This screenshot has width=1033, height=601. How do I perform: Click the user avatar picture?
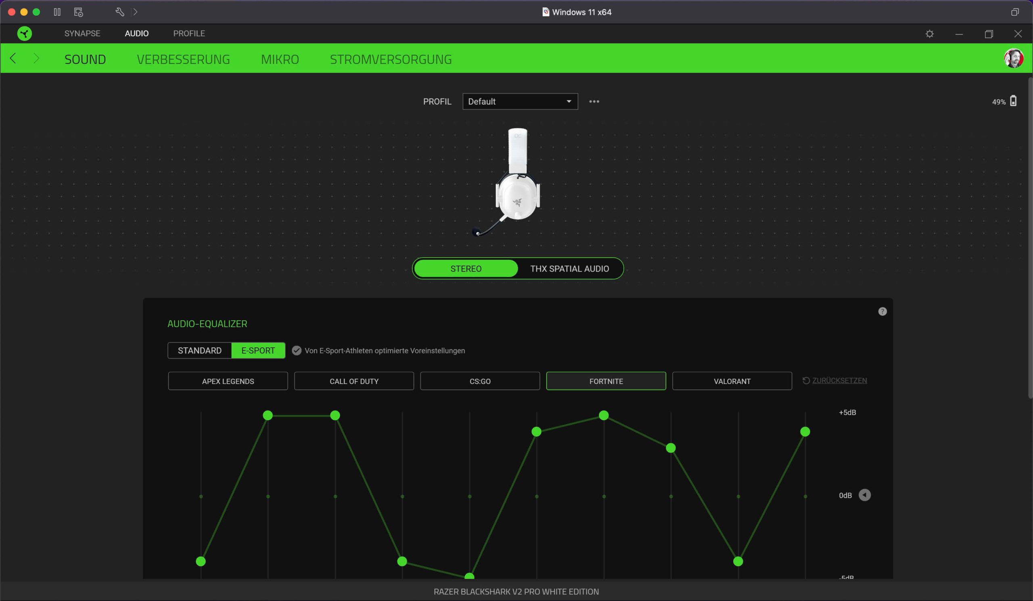coord(1013,58)
